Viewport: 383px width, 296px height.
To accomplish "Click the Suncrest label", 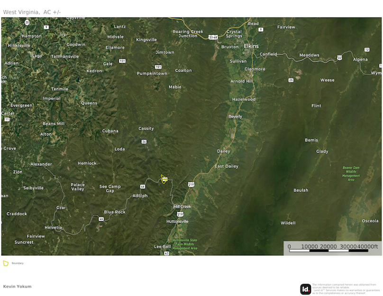I will click(x=24, y=242).
